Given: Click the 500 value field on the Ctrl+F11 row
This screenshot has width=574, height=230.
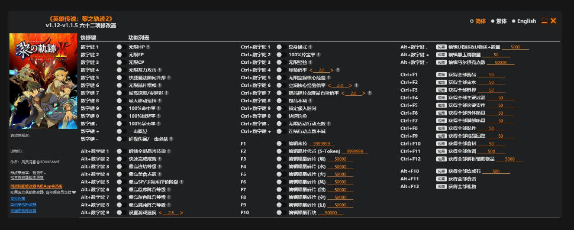Looking at the screenshot, I should 491,151.
